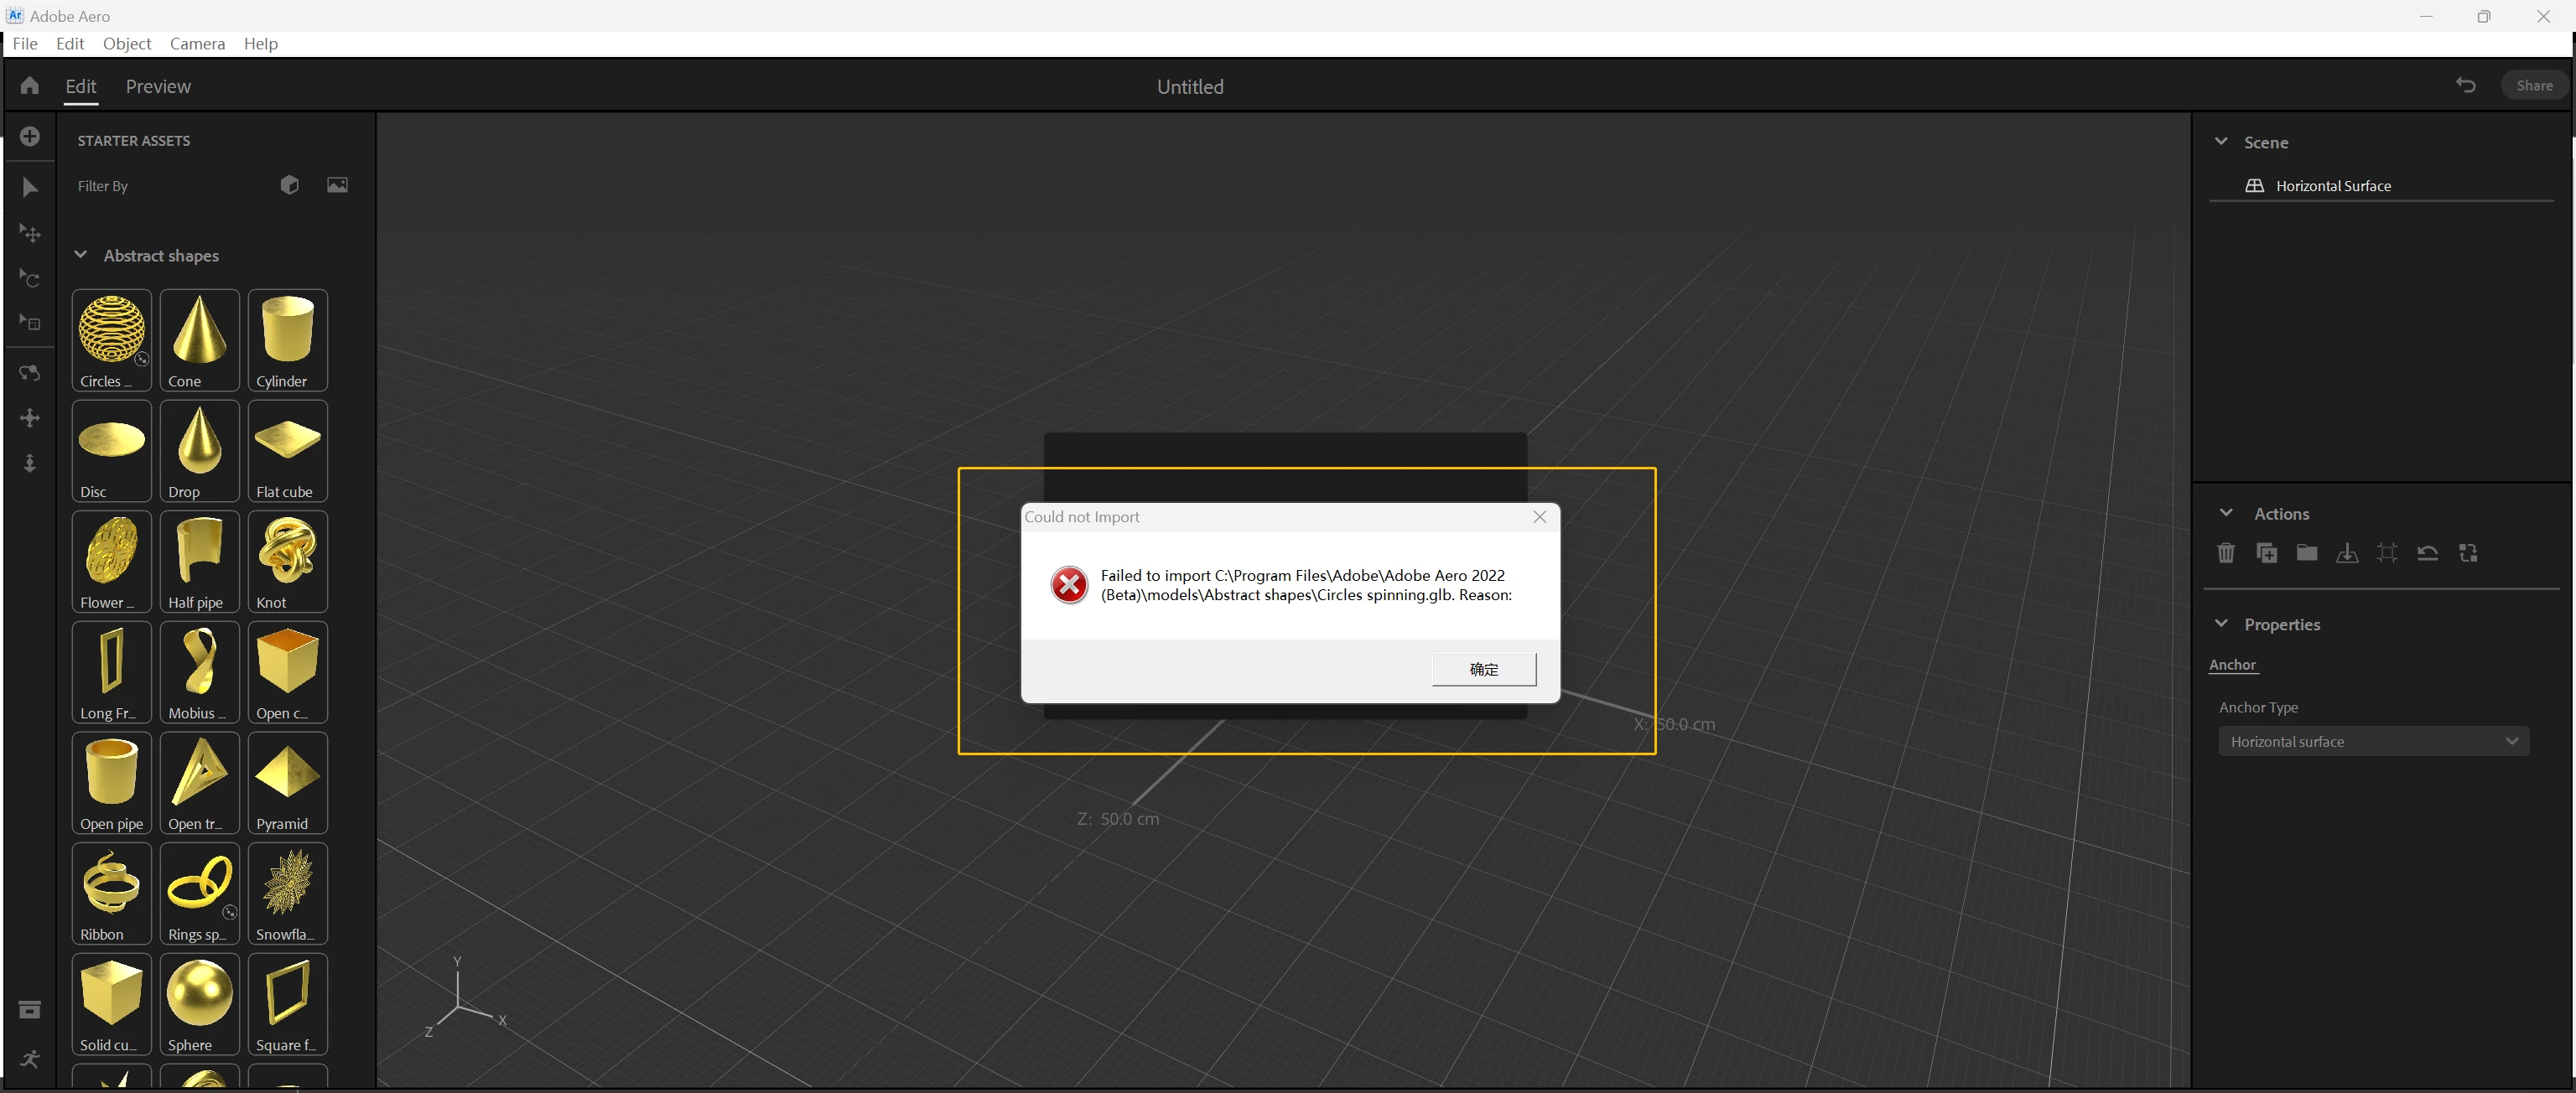
Task: Click the delete trash icon in Actions
Action: point(2225,553)
